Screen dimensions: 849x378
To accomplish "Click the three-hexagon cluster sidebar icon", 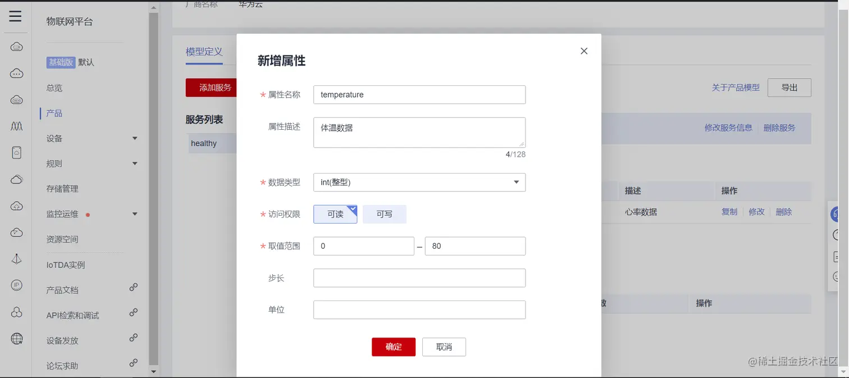I will (16, 312).
